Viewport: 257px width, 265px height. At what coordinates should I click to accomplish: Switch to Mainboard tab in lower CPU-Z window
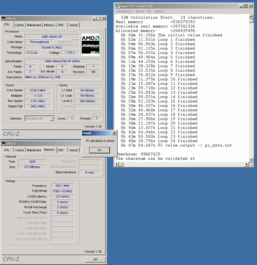(x=34, y=150)
